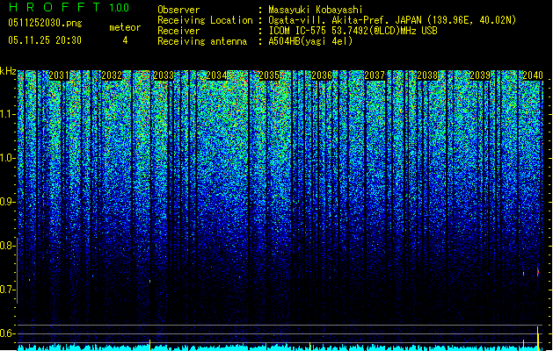
Task: Click the 0.7 kHz axis label
Action: [x=6, y=290]
